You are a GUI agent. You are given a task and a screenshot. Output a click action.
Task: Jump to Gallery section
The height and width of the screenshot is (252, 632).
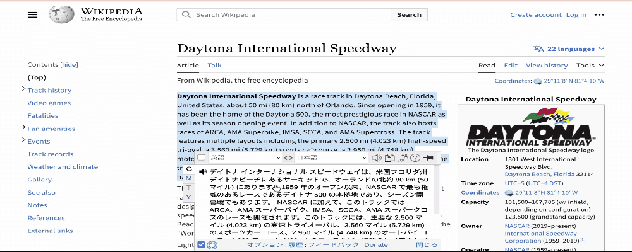point(39,180)
